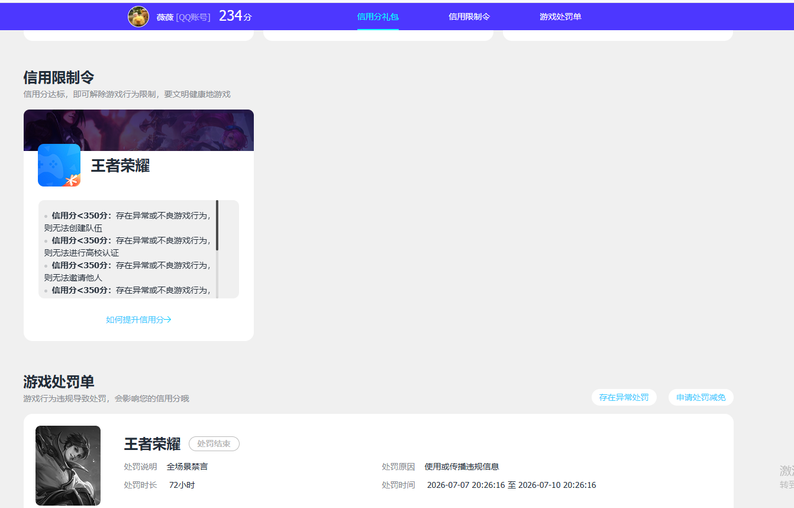Image resolution: width=794 pixels, height=508 pixels.
Task: Click the 王者荣耀 game controller icon
Action: click(x=59, y=165)
